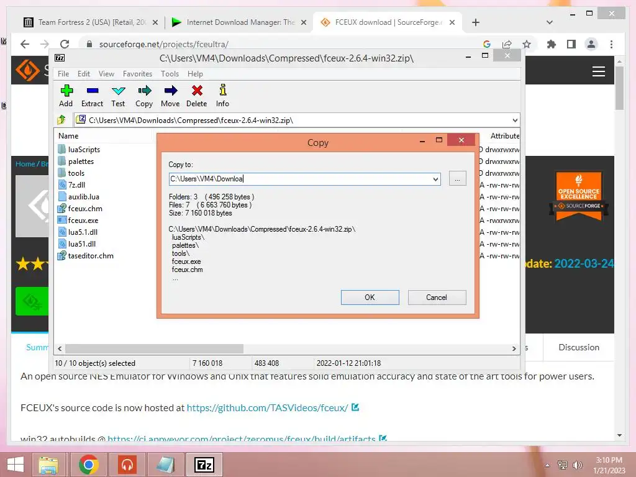The height and width of the screenshot is (477, 636).
Task: Switch to Internet Download Manager tab
Action: point(239,22)
